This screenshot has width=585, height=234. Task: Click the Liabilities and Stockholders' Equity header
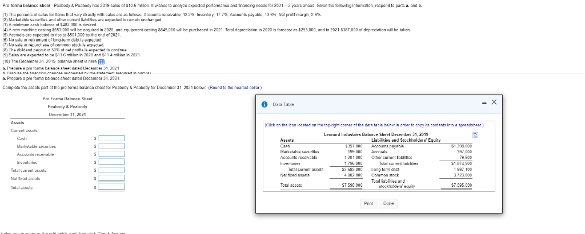click(406, 140)
